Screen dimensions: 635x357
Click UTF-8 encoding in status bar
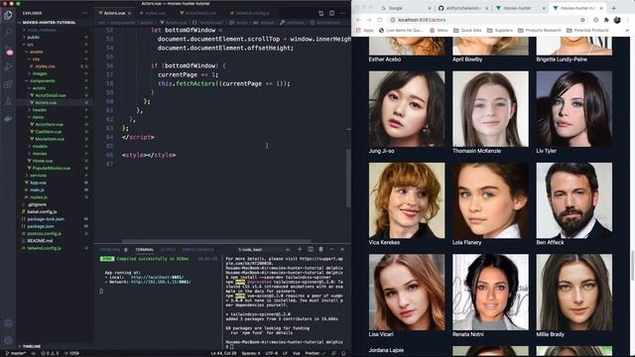(x=271, y=353)
